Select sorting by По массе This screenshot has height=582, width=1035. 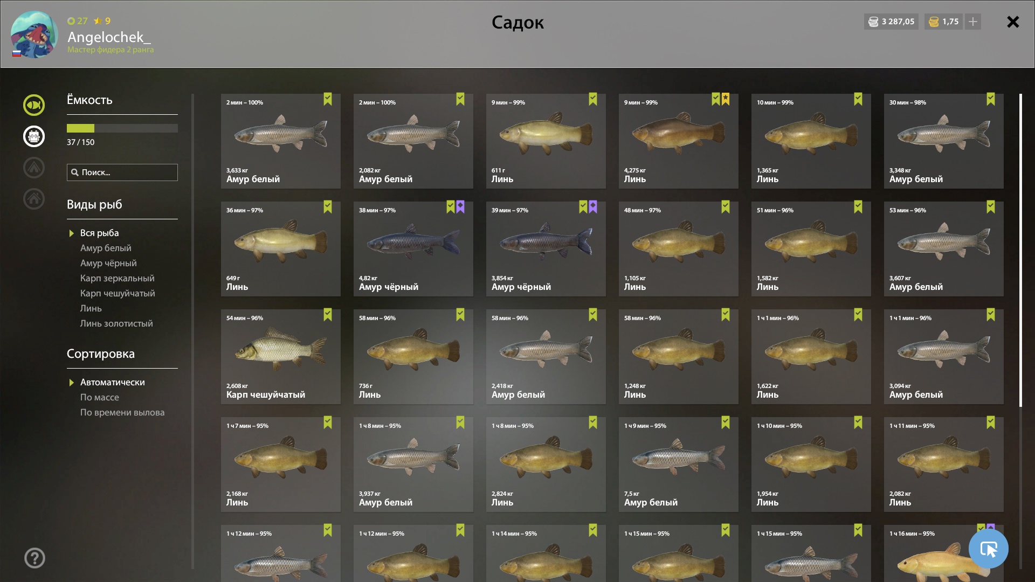point(100,397)
